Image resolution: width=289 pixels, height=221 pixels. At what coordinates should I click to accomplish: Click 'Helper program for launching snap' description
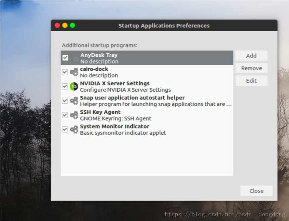pyautogui.click(x=156, y=104)
